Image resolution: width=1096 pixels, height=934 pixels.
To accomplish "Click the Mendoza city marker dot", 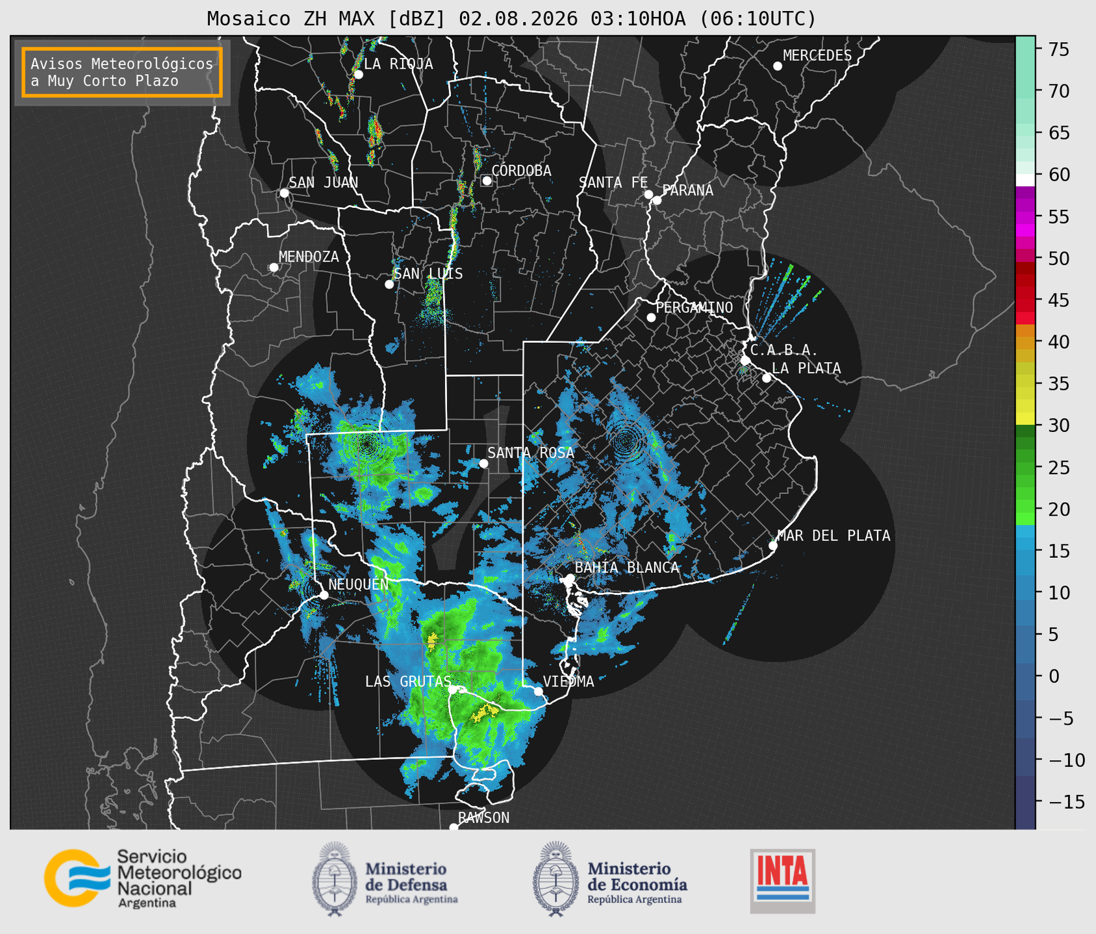I will coord(274,268).
